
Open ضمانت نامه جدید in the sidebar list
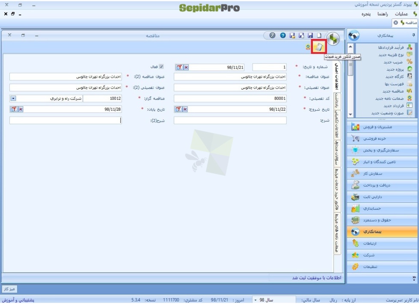click(x=394, y=99)
